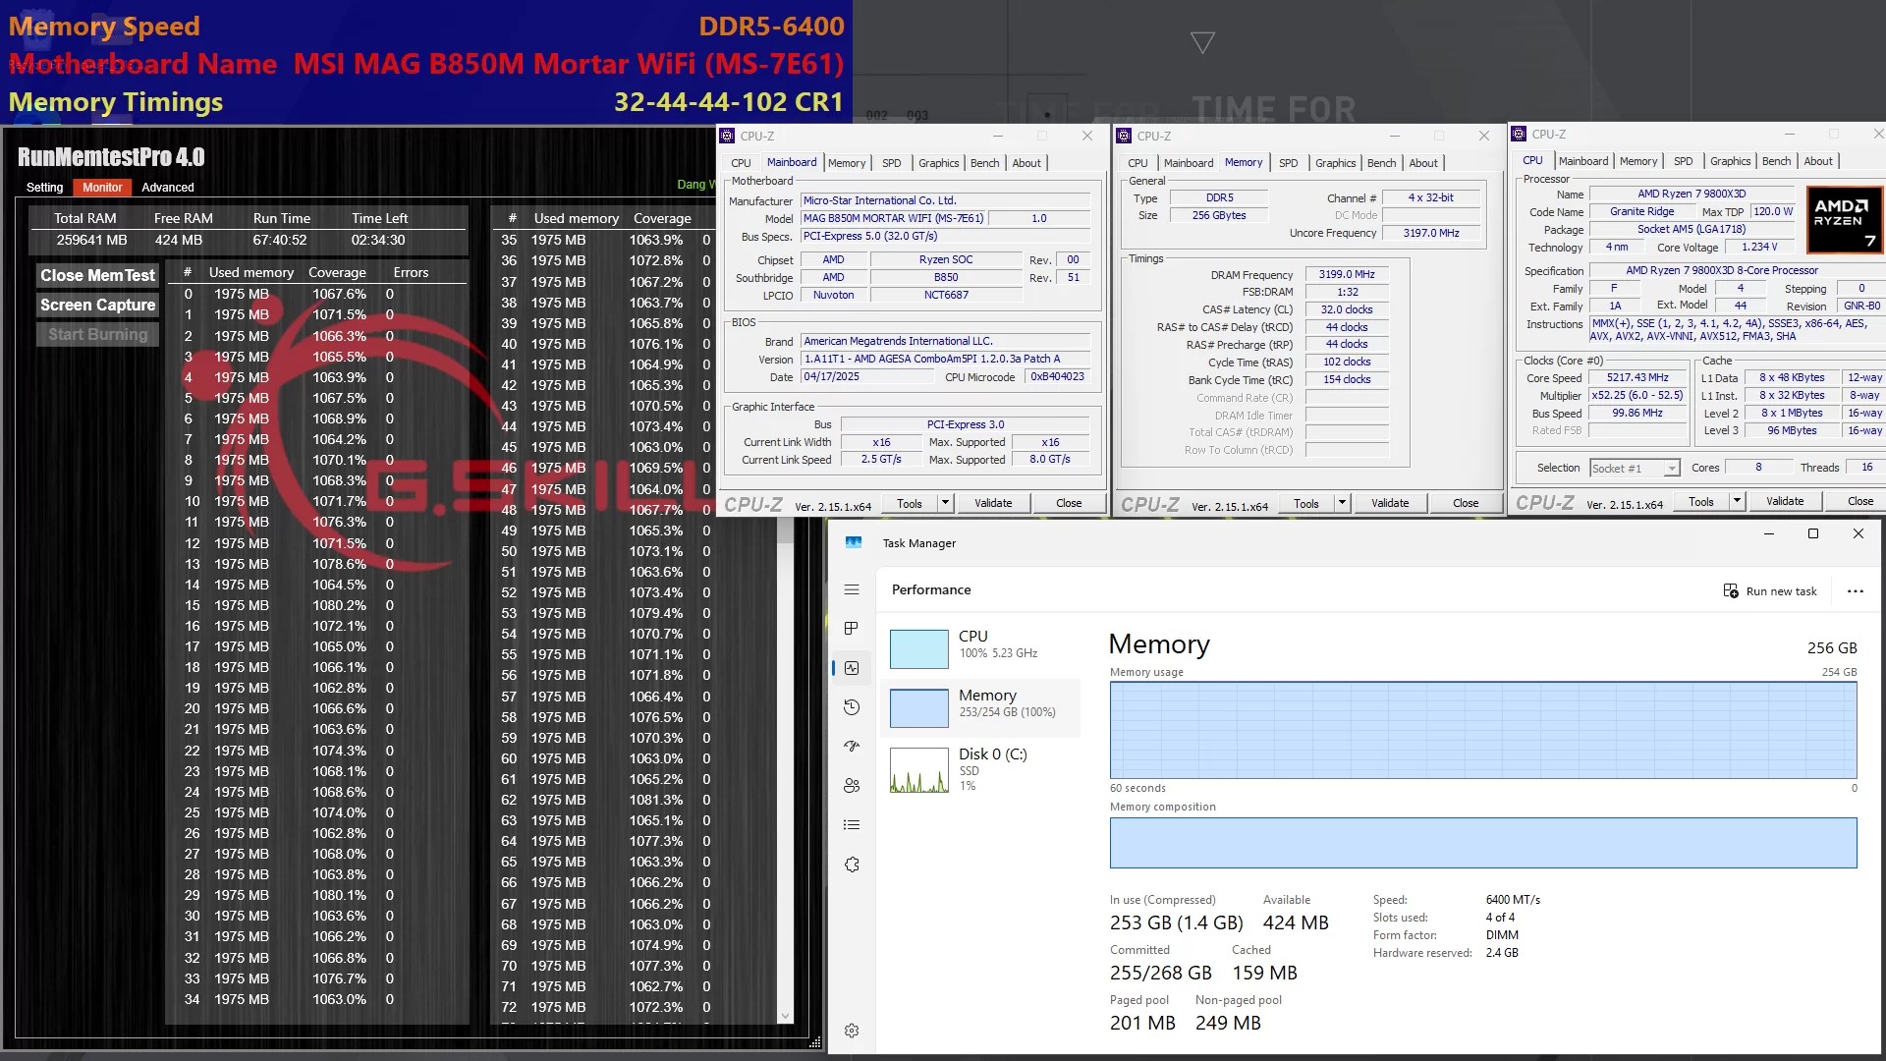
Task: Open the Advanced tab in RunMemtestPro
Action: pos(168,187)
